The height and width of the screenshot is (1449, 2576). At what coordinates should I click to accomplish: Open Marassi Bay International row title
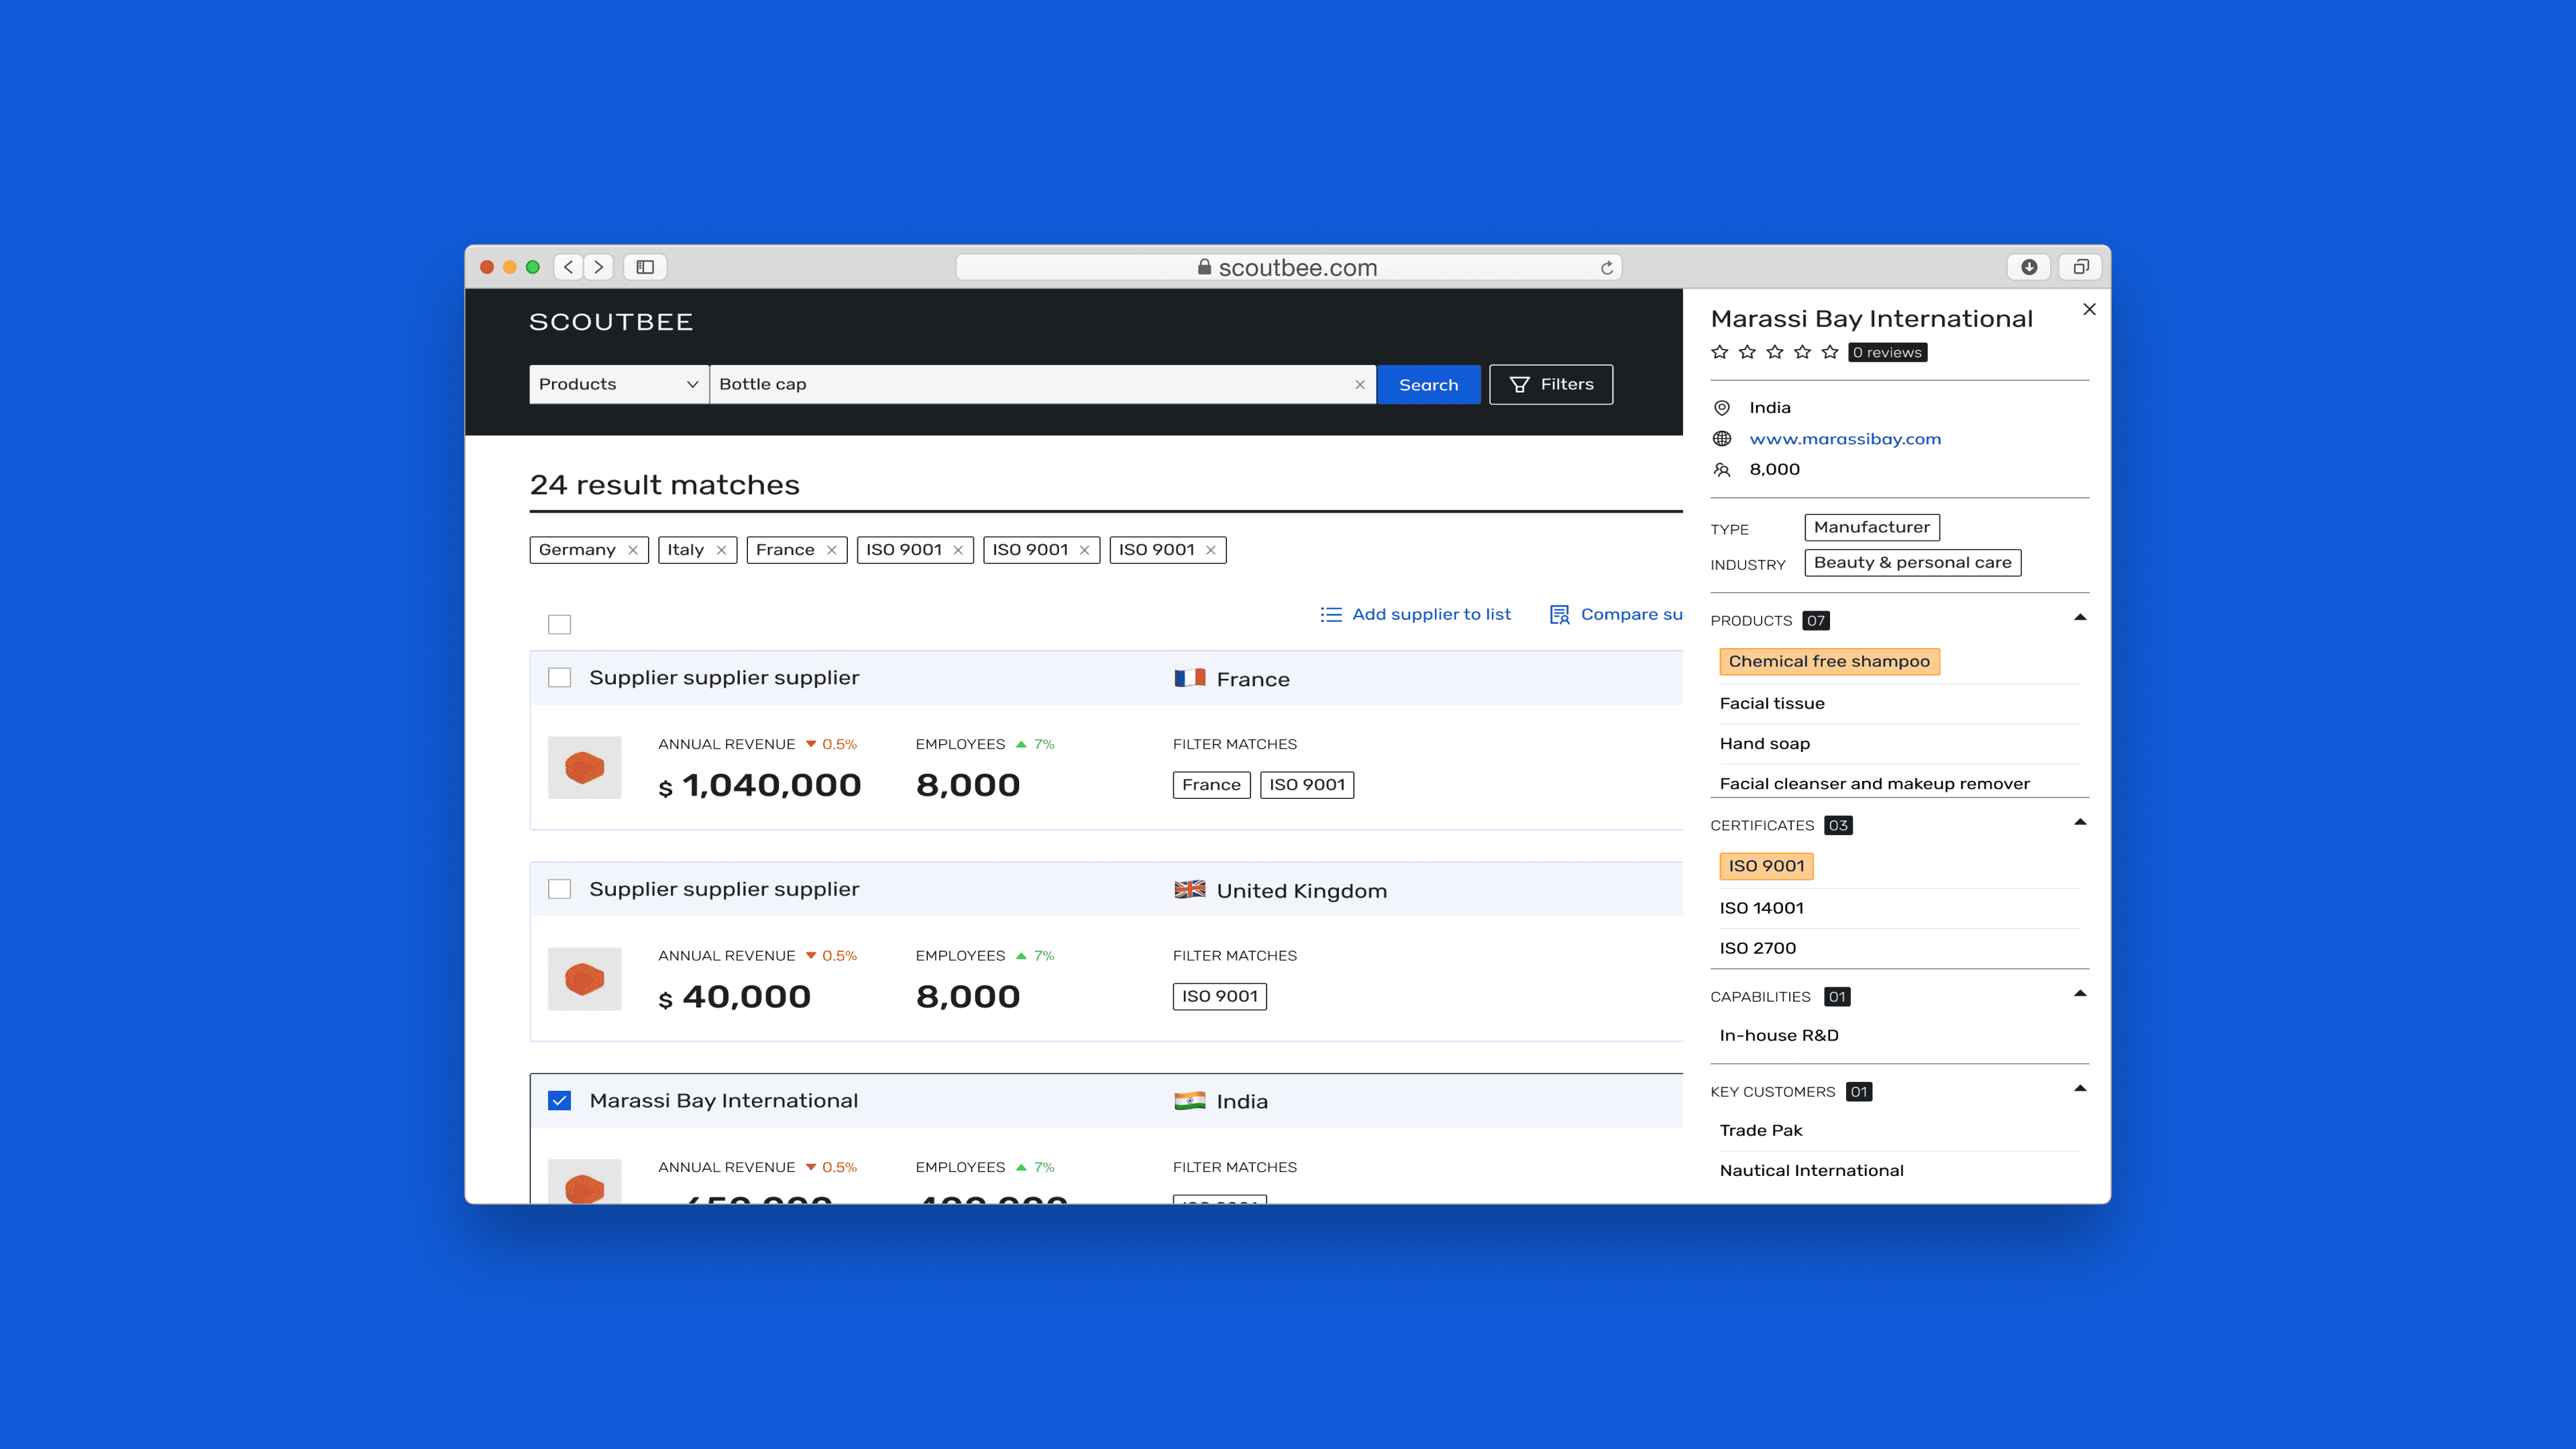coord(724,1101)
